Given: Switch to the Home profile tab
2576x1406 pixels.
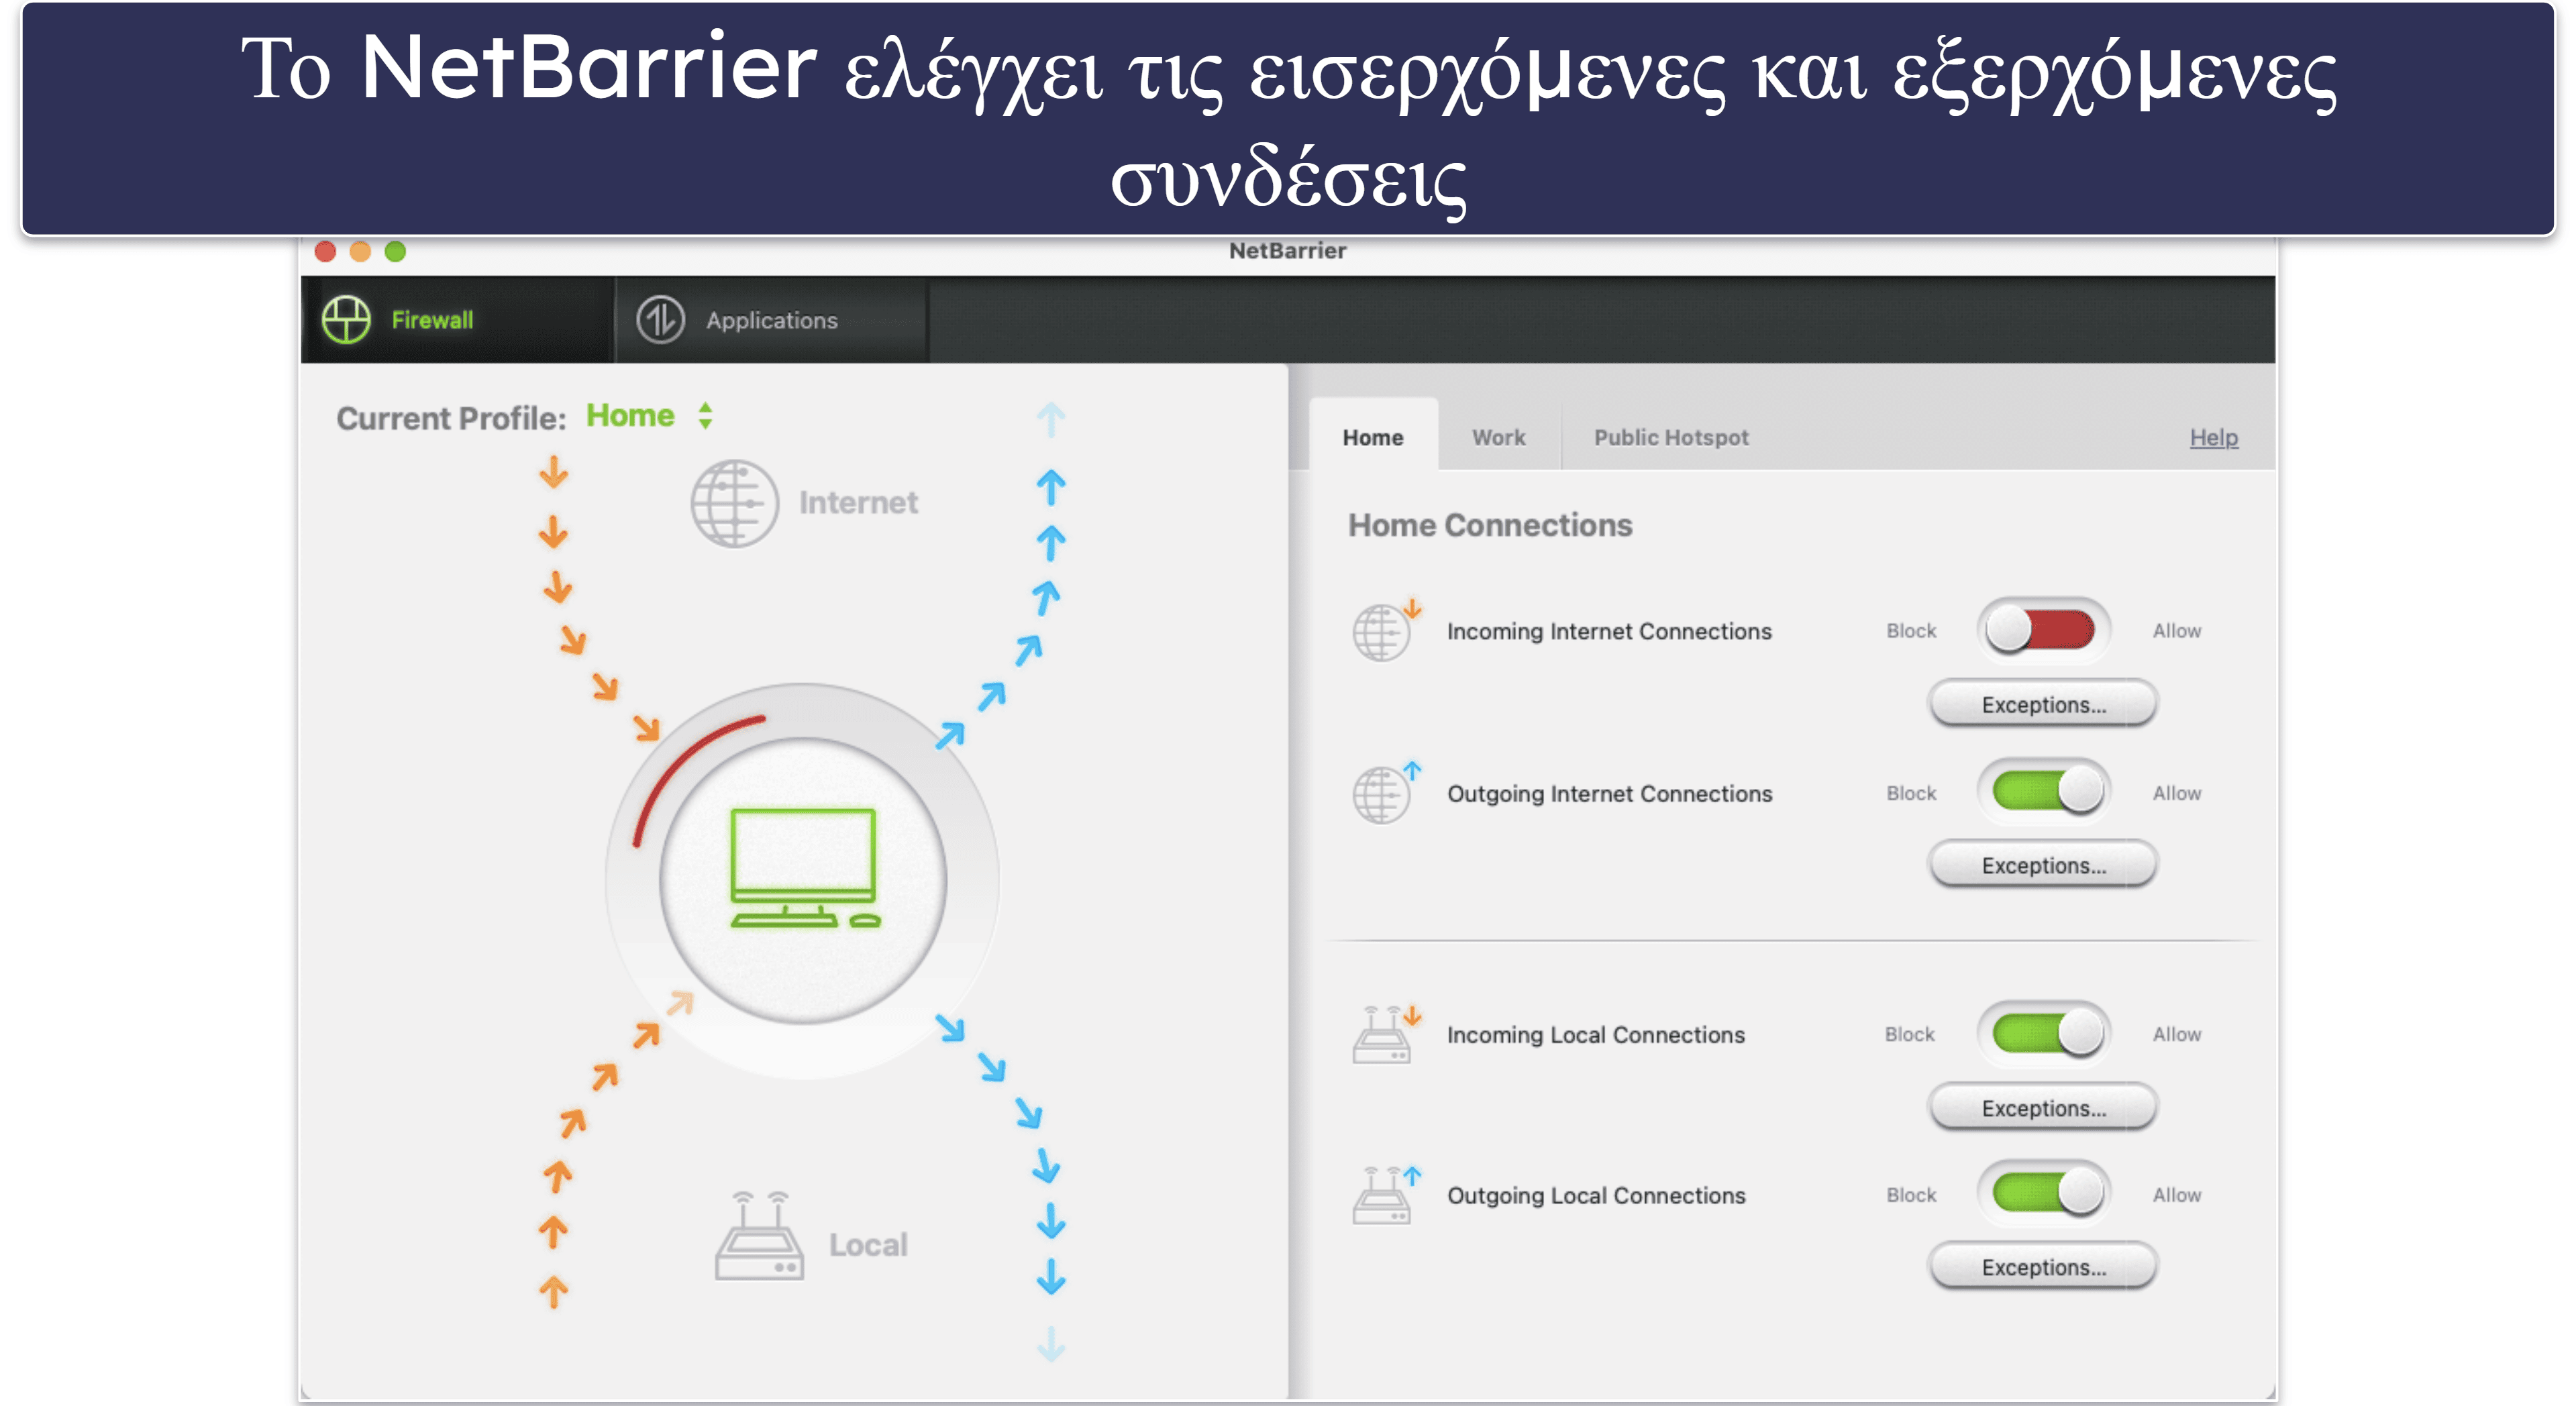Looking at the screenshot, I should (x=1373, y=437).
